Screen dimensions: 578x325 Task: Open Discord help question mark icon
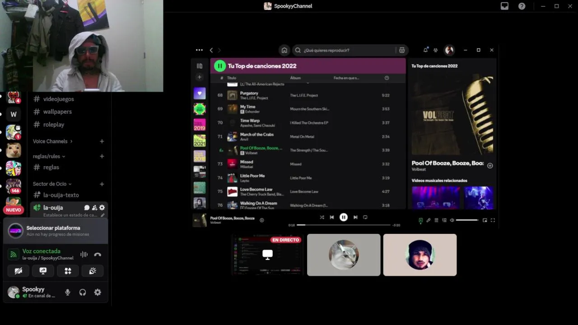coord(522,6)
